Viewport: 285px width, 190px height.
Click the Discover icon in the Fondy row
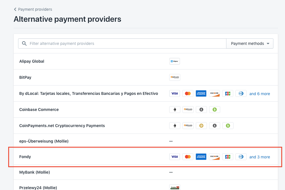214,157
